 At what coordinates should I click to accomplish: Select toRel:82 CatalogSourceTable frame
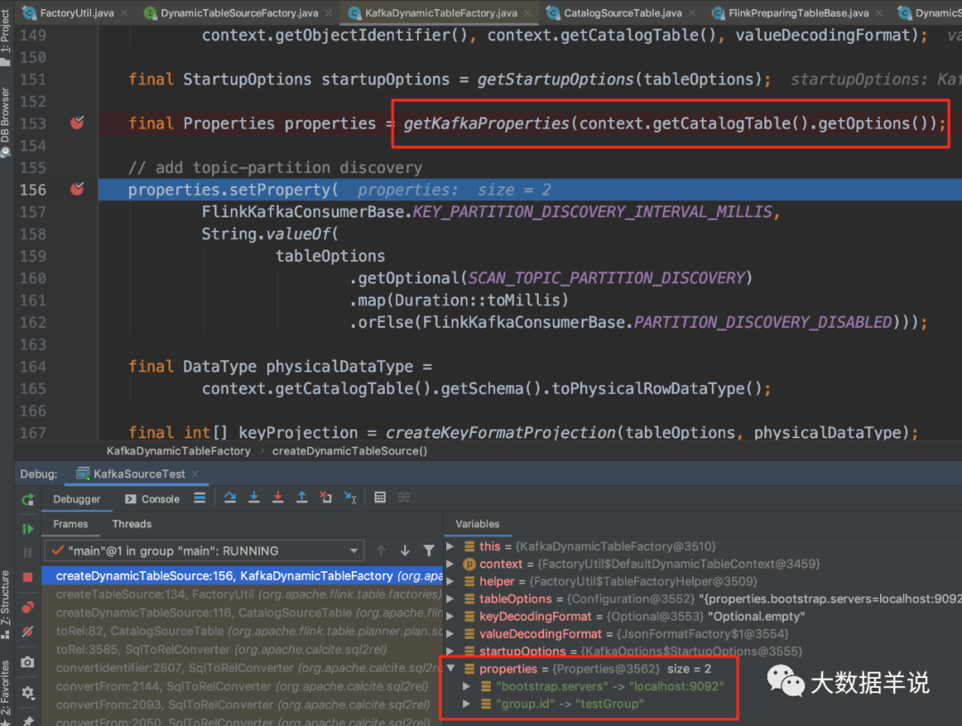(242, 631)
